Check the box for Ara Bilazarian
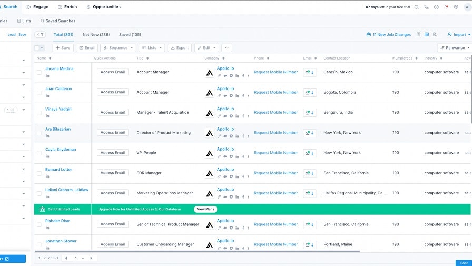 [39, 133]
